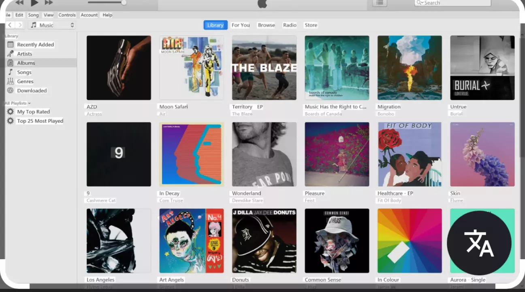Open the Controls menu
The height and width of the screenshot is (292, 525).
pos(67,15)
